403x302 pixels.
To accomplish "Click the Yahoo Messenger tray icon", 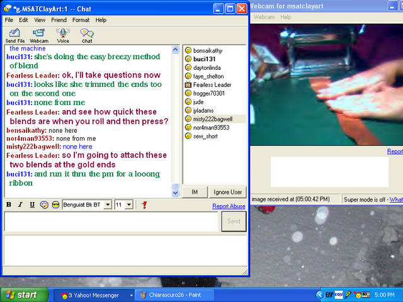I will click(357, 295).
